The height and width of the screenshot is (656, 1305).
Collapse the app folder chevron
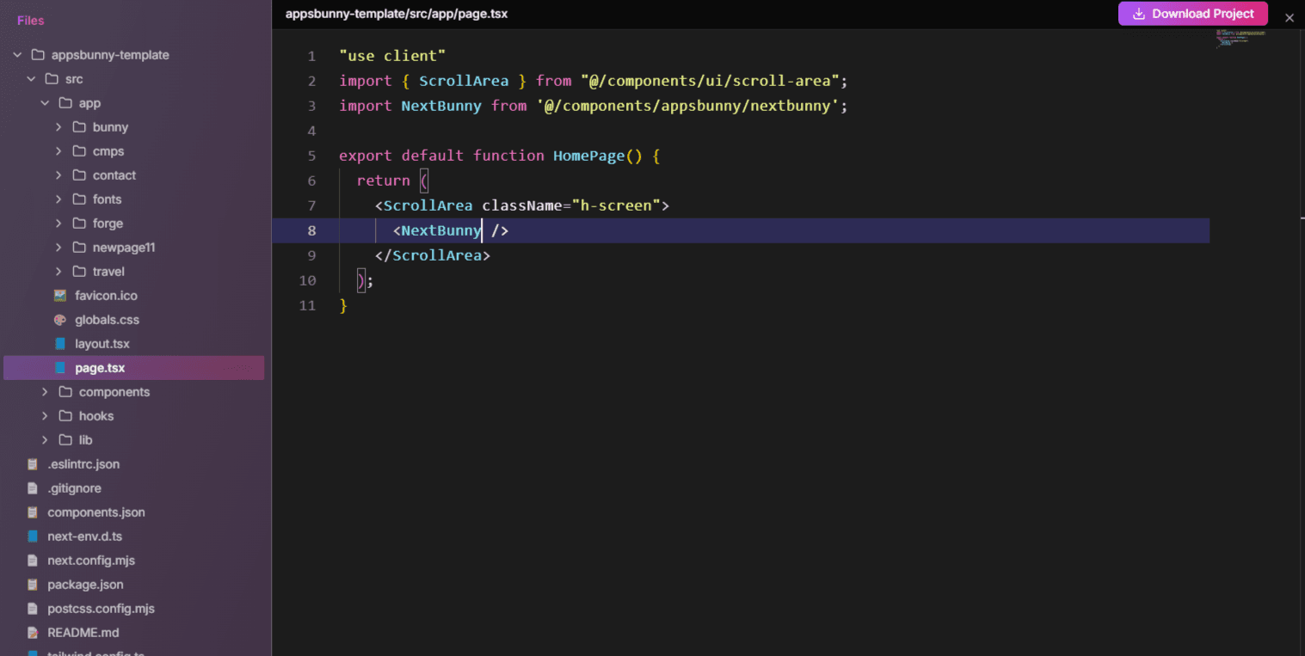coord(45,103)
